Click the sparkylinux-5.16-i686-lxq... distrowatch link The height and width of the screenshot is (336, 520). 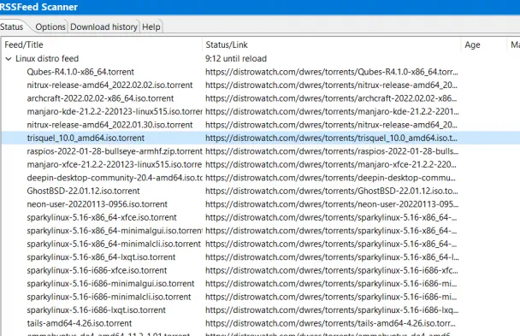click(332, 310)
